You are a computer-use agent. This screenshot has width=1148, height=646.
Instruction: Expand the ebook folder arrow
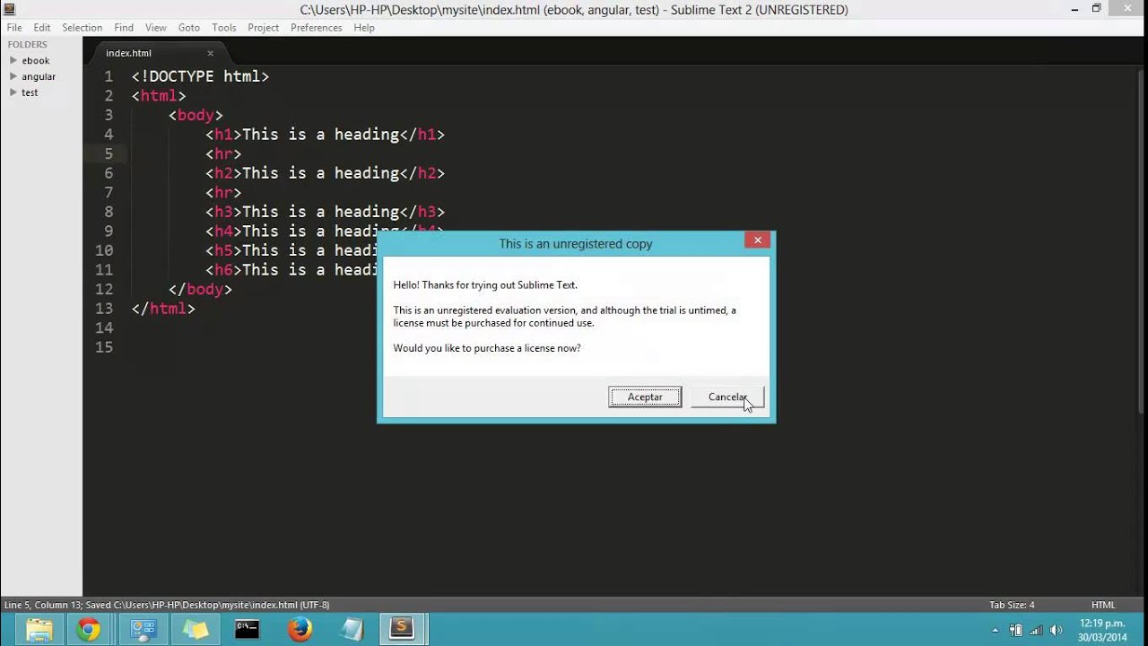pyautogui.click(x=13, y=60)
